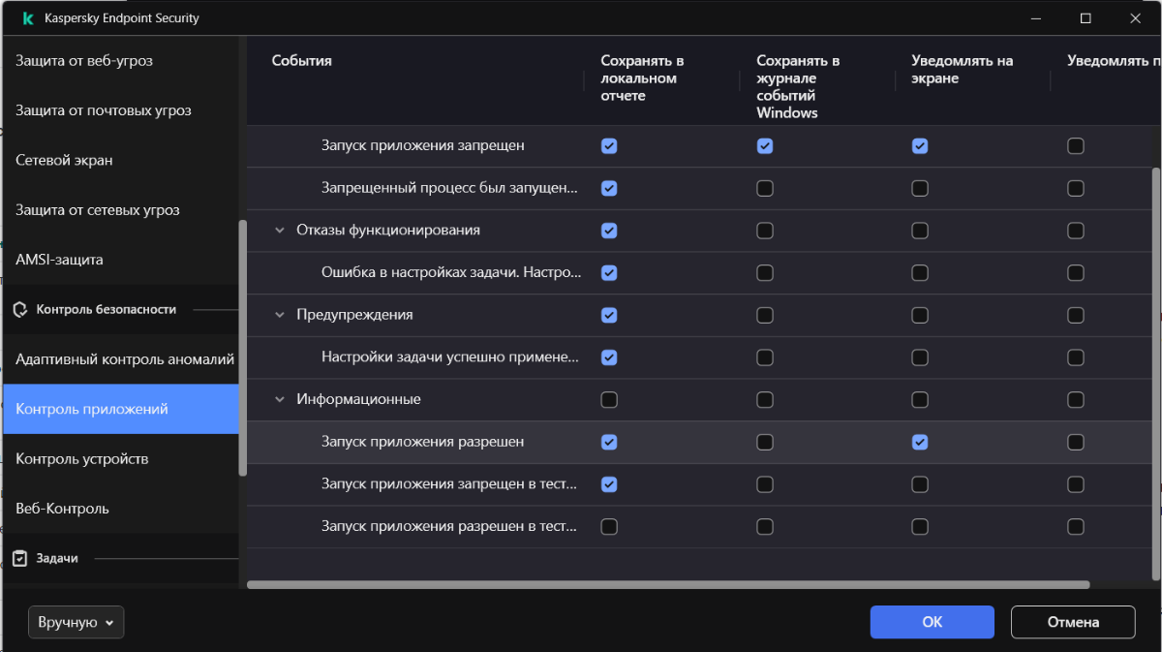Check local report for Информационные group

tap(609, 399)
